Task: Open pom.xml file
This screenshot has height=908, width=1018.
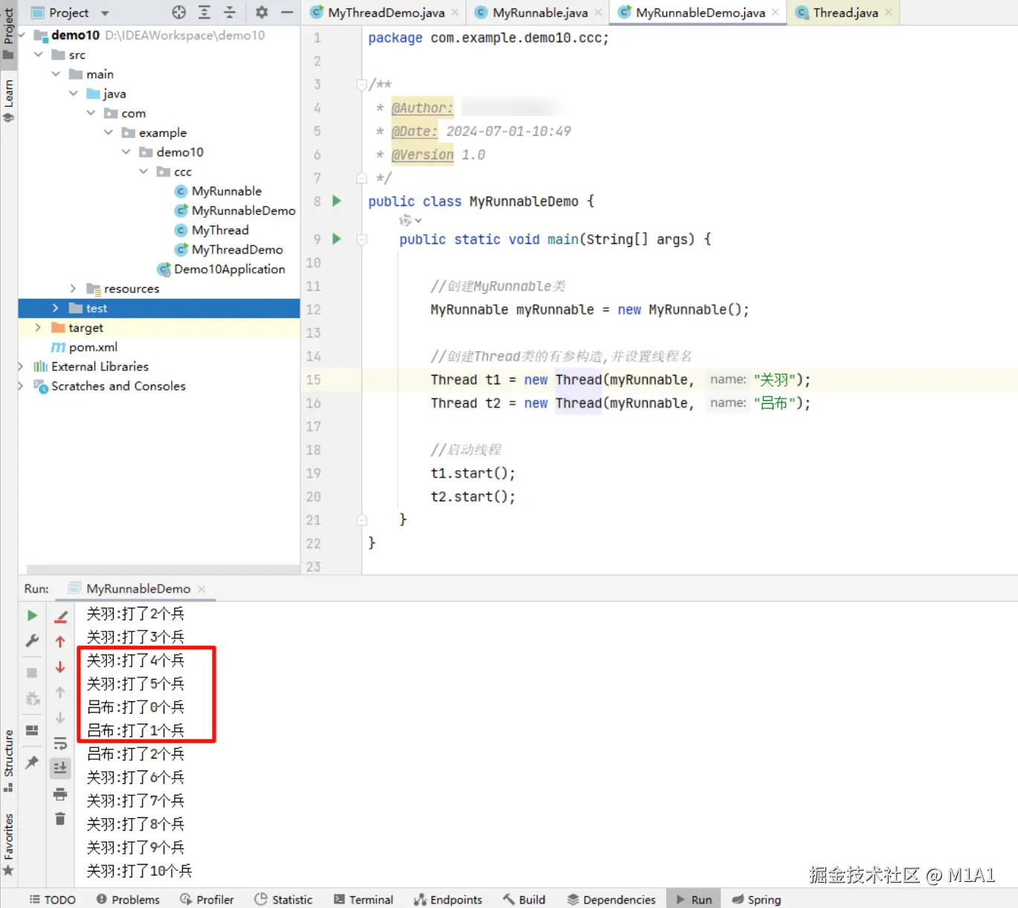Action: pyautogui.click(x=93, y=347)
